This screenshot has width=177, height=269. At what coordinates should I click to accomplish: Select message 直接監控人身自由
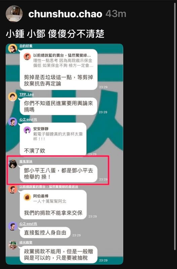pos(45,232)
